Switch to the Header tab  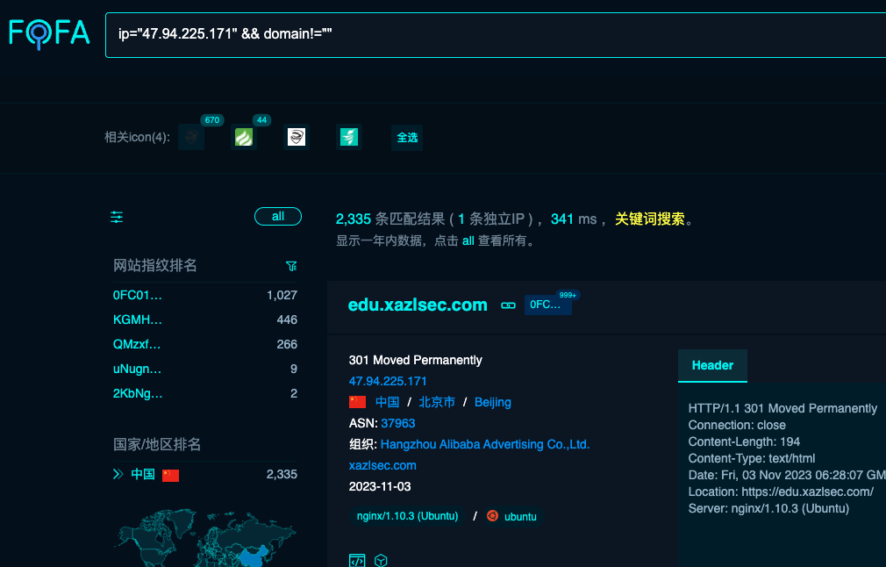click(712, 366)
